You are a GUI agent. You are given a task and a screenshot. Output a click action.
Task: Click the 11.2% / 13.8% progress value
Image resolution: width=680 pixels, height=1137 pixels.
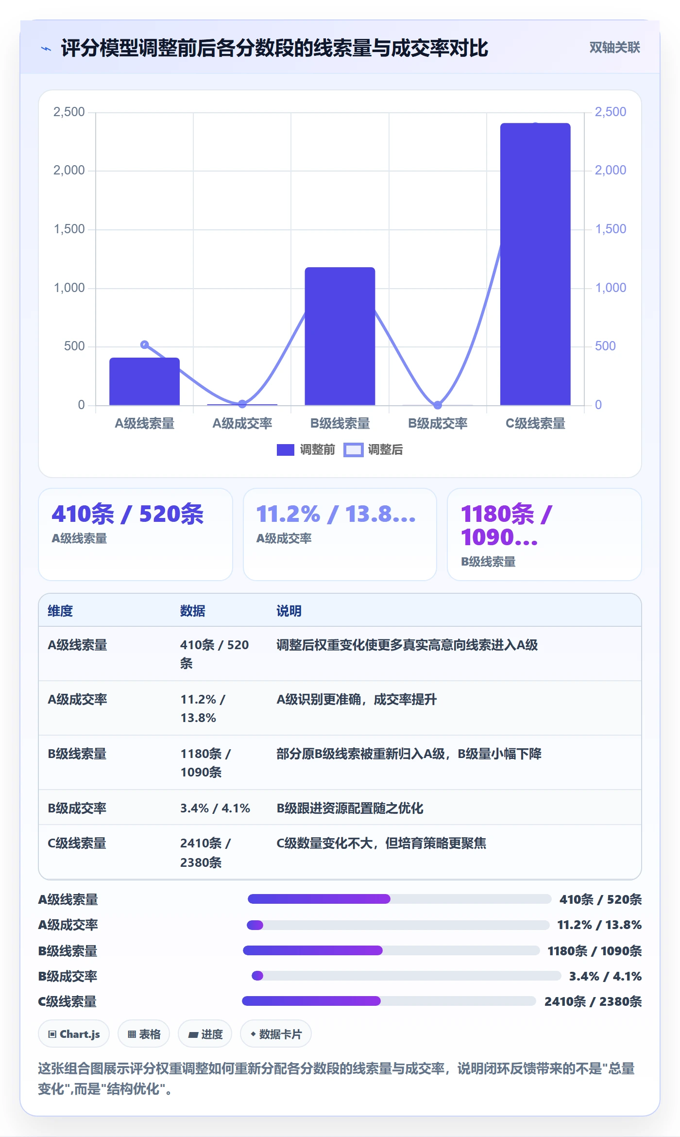(599, 925)
